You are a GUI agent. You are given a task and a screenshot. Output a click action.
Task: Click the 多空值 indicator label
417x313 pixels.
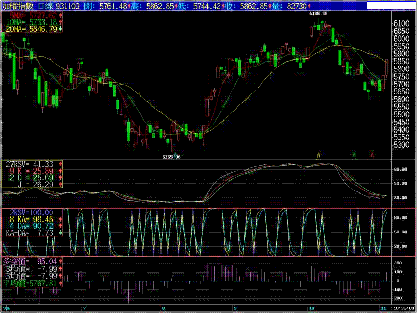click(15, 261)
